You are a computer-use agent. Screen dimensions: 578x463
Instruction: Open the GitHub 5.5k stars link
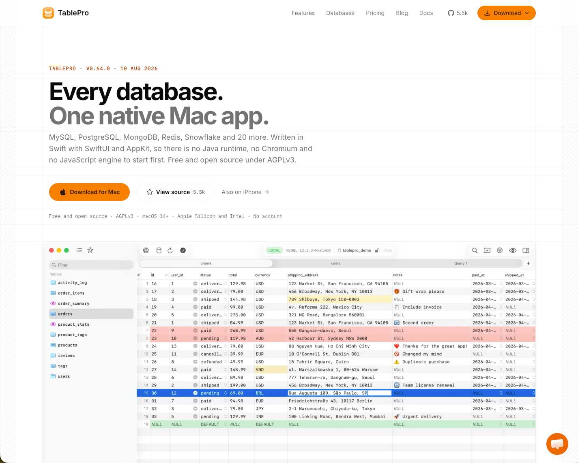click(x=458, y=13)
